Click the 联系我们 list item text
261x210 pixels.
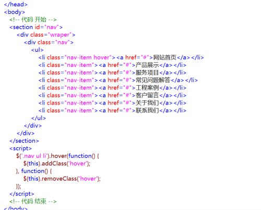click(147, 111)
